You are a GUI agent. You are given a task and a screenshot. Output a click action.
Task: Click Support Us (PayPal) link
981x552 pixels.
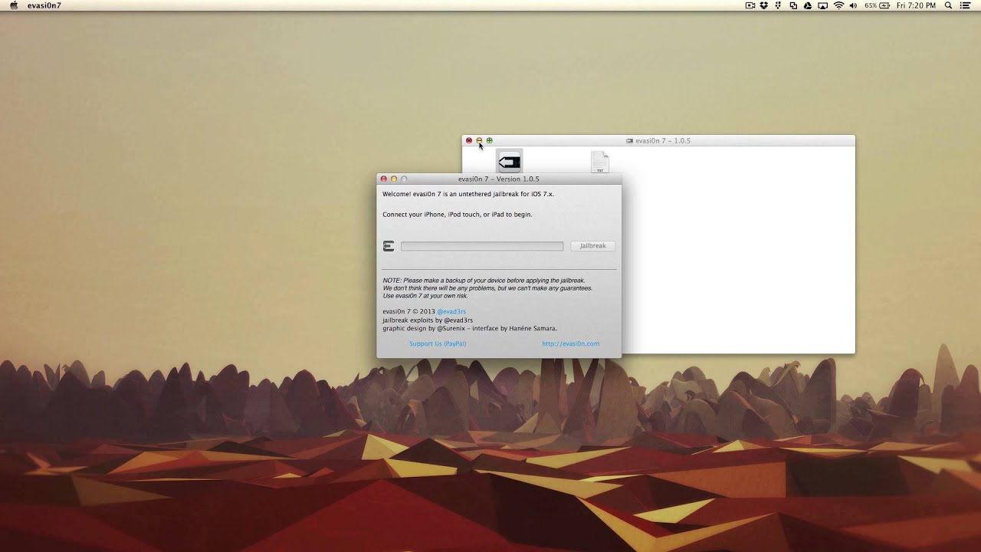coord(438,343)
